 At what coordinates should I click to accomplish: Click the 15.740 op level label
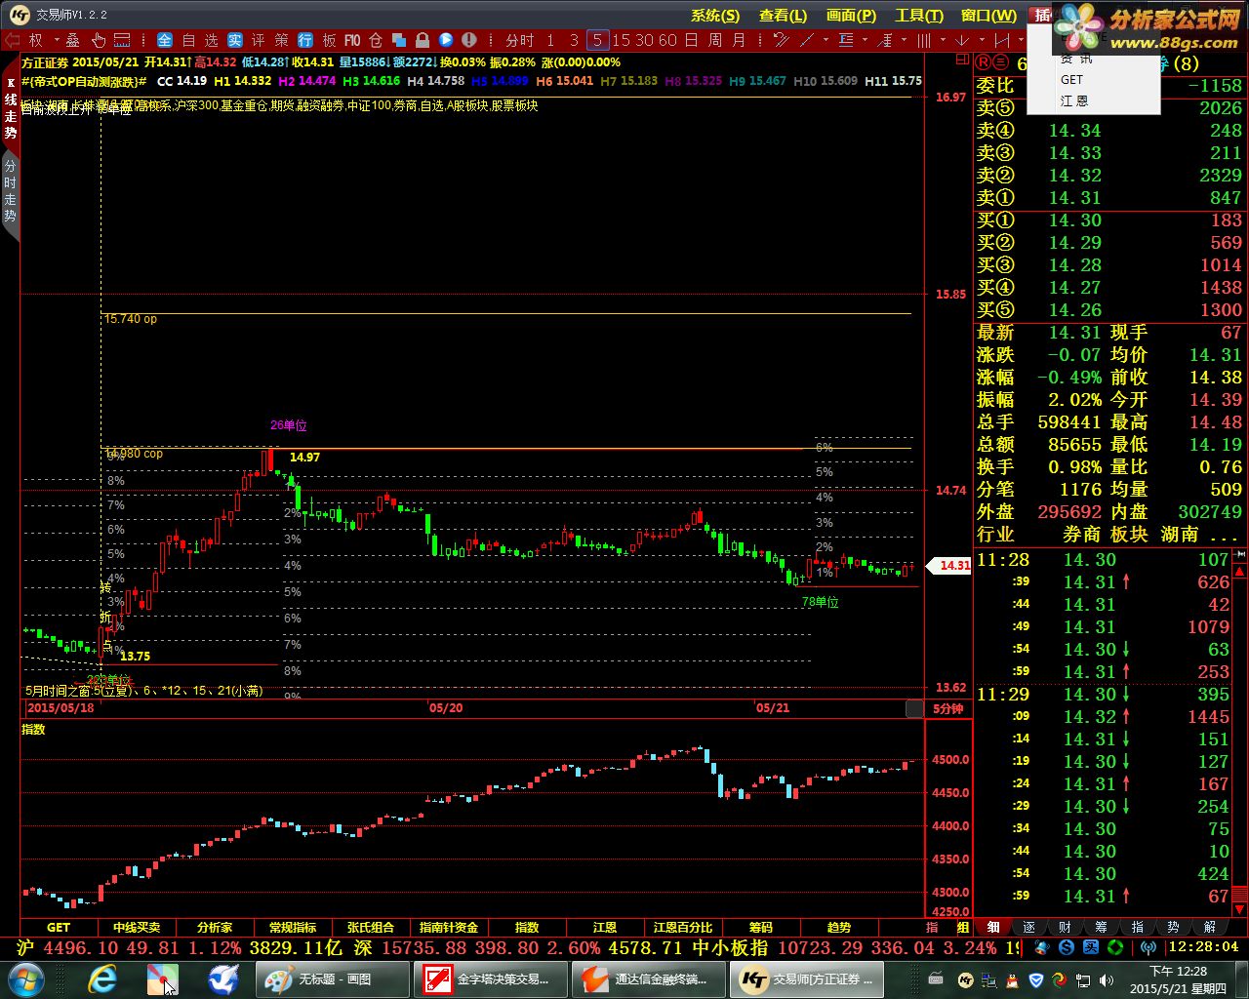[x=131, y=319]
